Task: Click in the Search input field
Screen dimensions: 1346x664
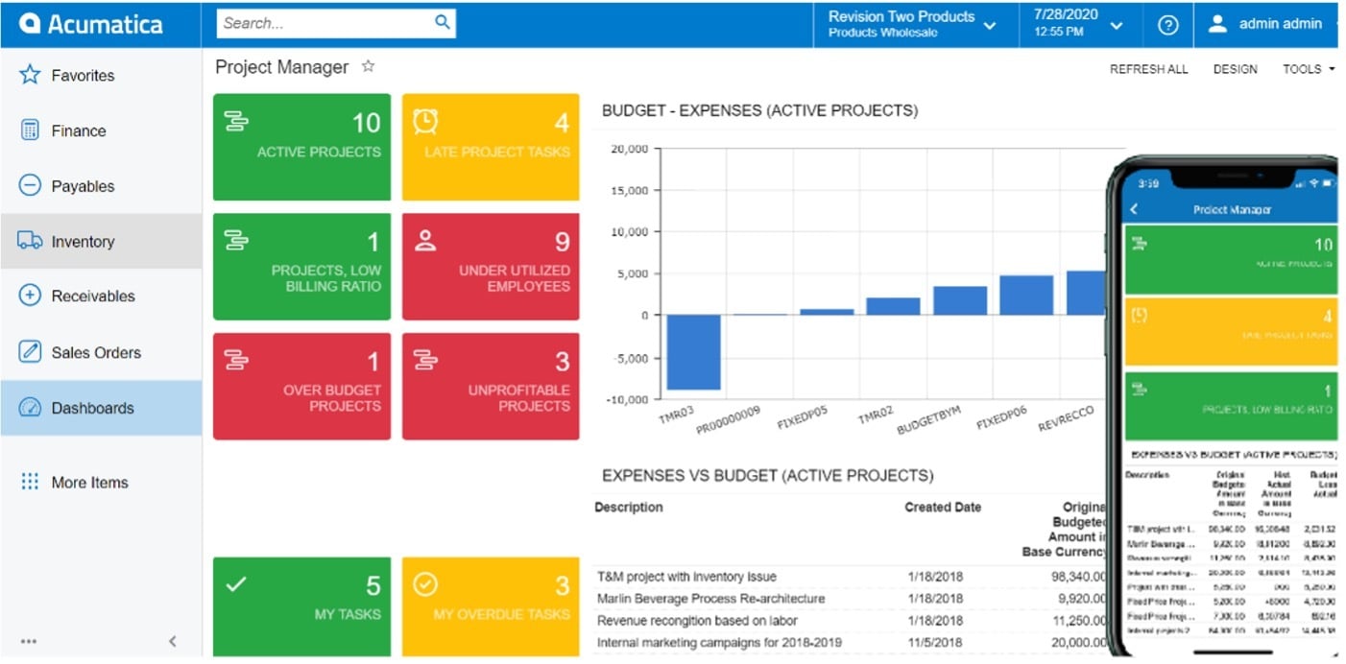Action: 324,23
